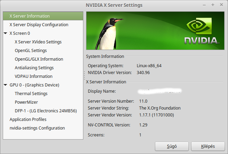Screen dimensions: 228x154
Task: Click the Linux-x86_64 operating system value
Action: pos(149,65)
